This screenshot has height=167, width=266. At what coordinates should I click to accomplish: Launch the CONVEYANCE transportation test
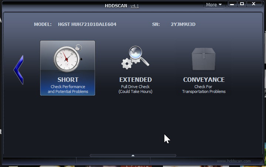(204, 68)
